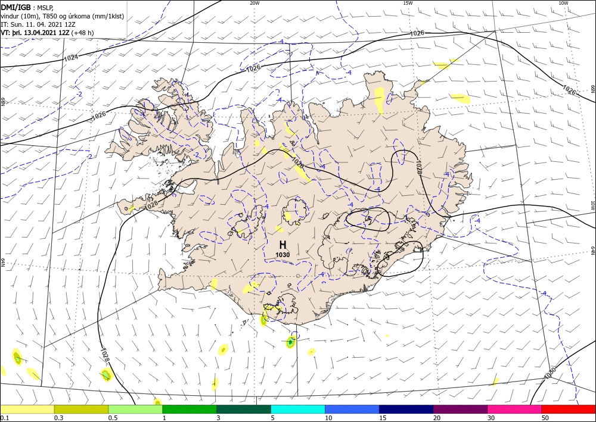Click the 1026 isobar label over the Westfjords
596x422 pixels.
coord(98,117)
